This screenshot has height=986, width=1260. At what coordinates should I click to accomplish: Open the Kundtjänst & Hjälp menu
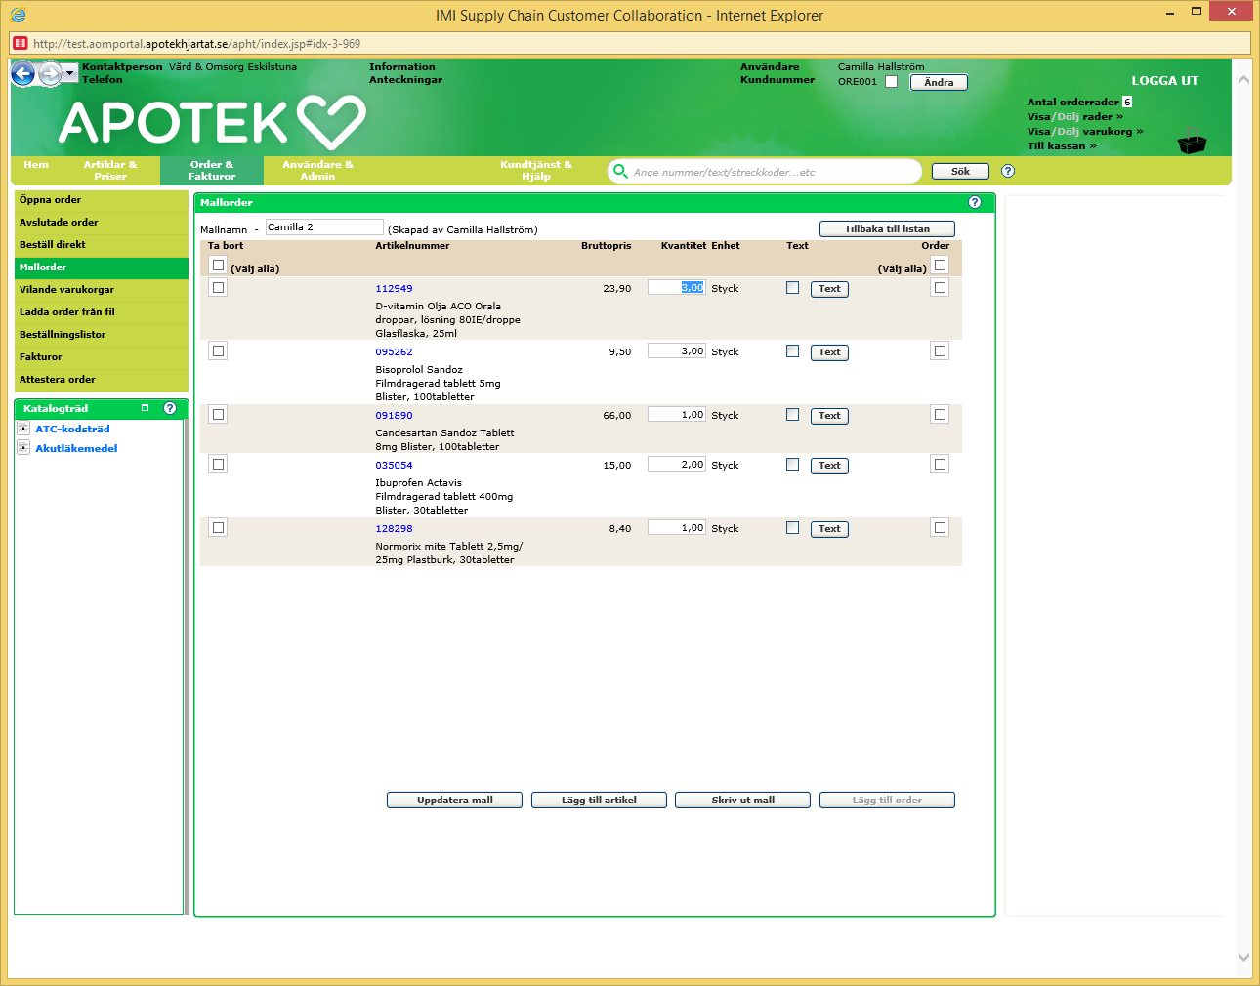pos(536,170)
